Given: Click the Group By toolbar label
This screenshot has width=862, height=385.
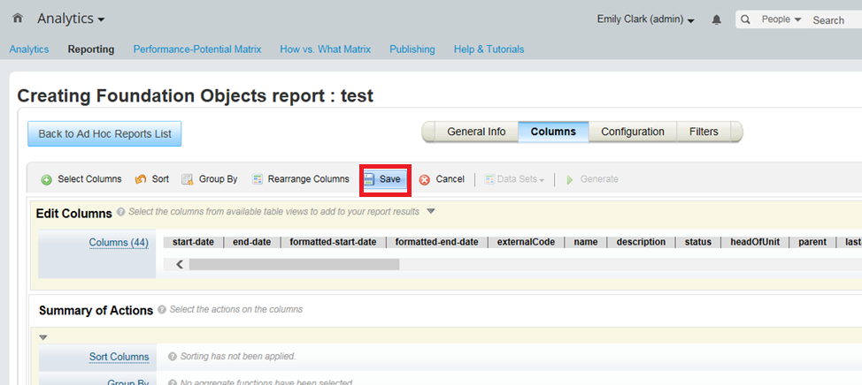Looking at the screenshot, I should coord(219,178).
